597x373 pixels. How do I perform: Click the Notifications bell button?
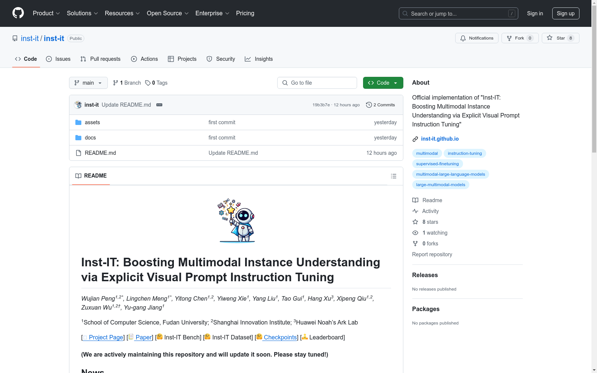tap(477, 38)
